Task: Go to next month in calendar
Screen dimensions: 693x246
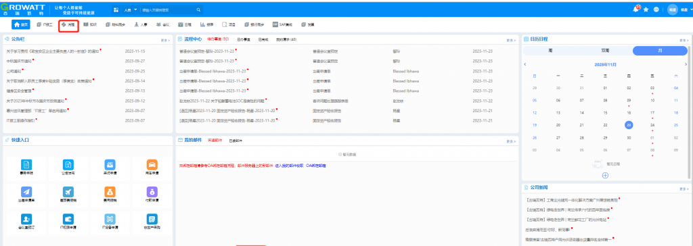Action: pos(686,64)
